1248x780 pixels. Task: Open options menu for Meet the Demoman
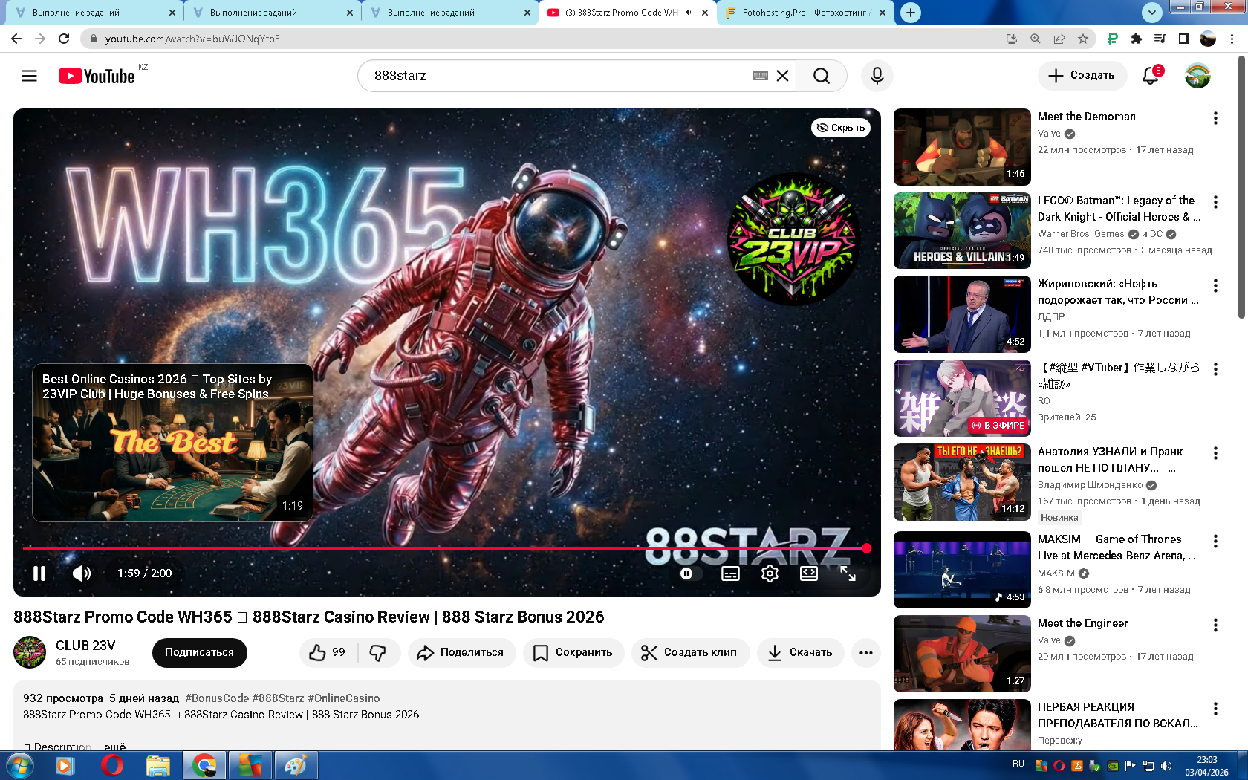click(1215, 118)
